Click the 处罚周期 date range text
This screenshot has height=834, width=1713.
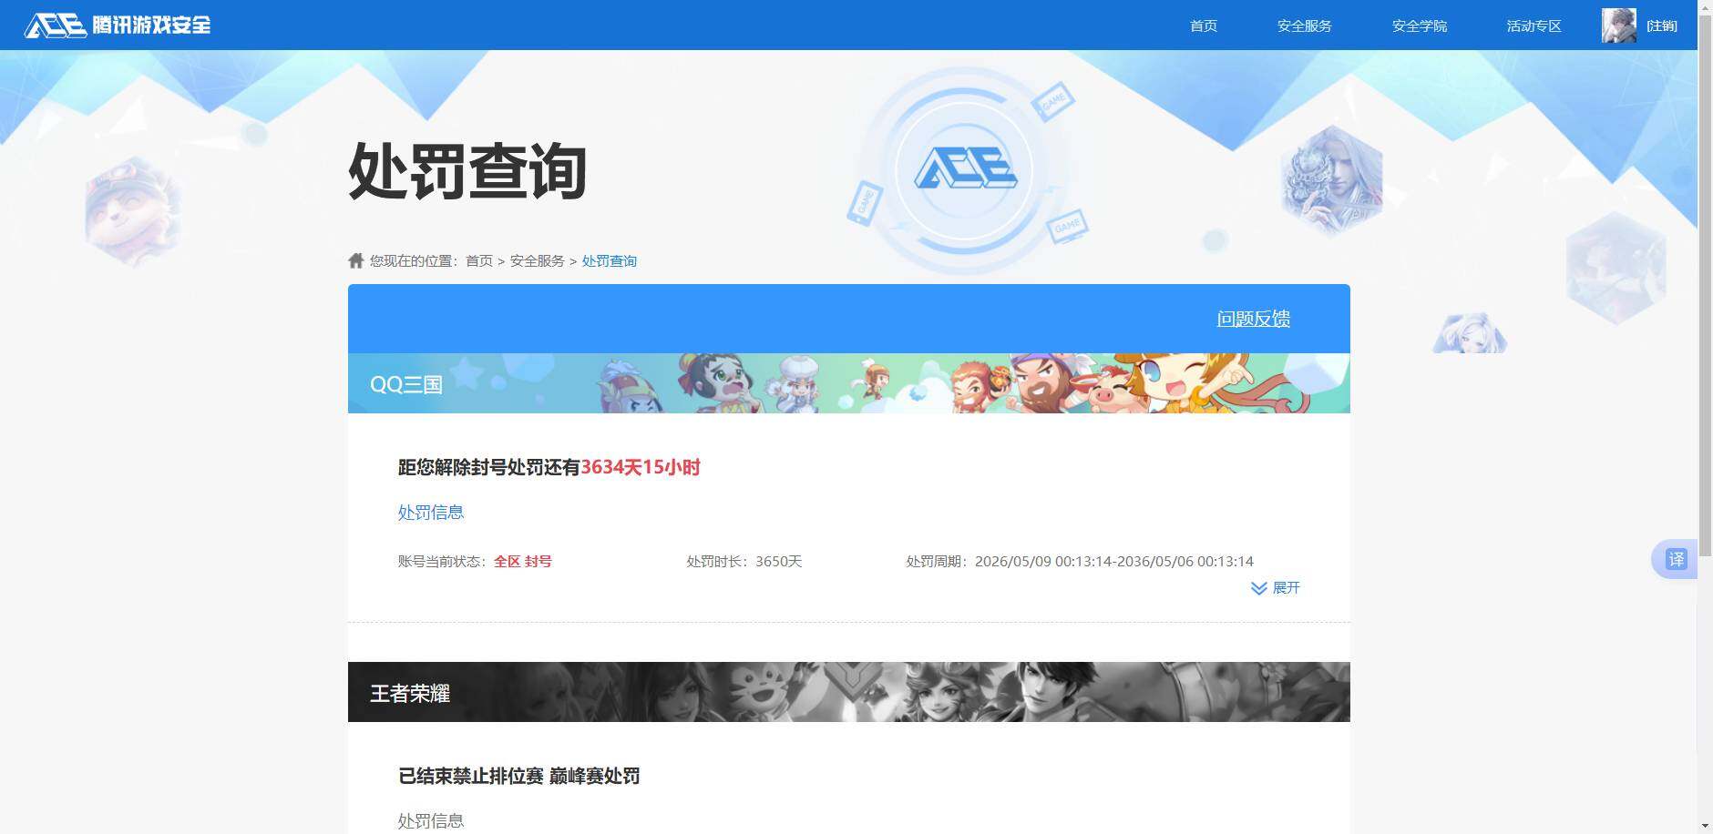tap(1080, 562)
